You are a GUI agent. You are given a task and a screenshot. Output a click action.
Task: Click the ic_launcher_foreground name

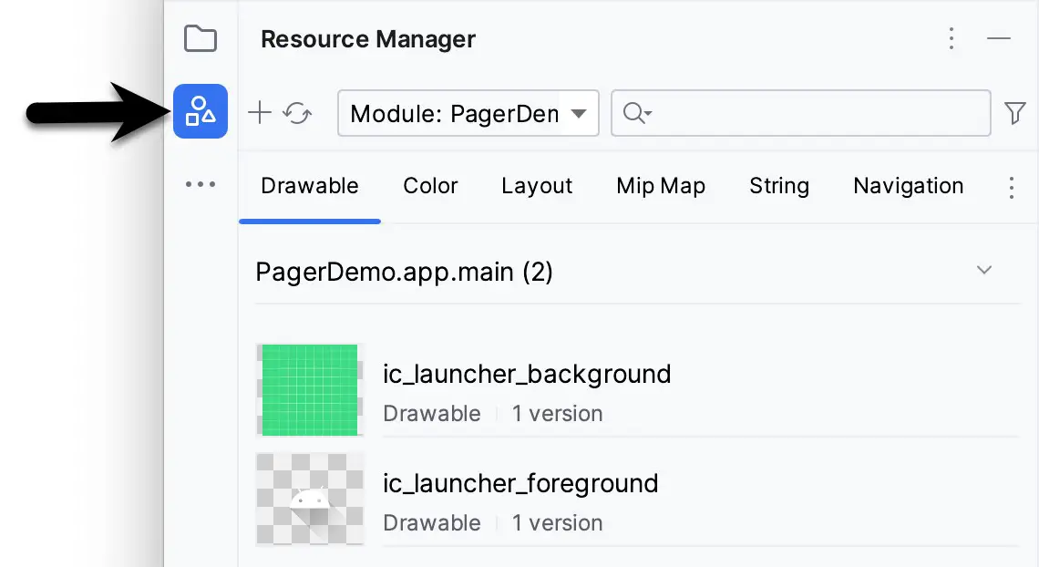pyautogui.click(x=520, y=483)
